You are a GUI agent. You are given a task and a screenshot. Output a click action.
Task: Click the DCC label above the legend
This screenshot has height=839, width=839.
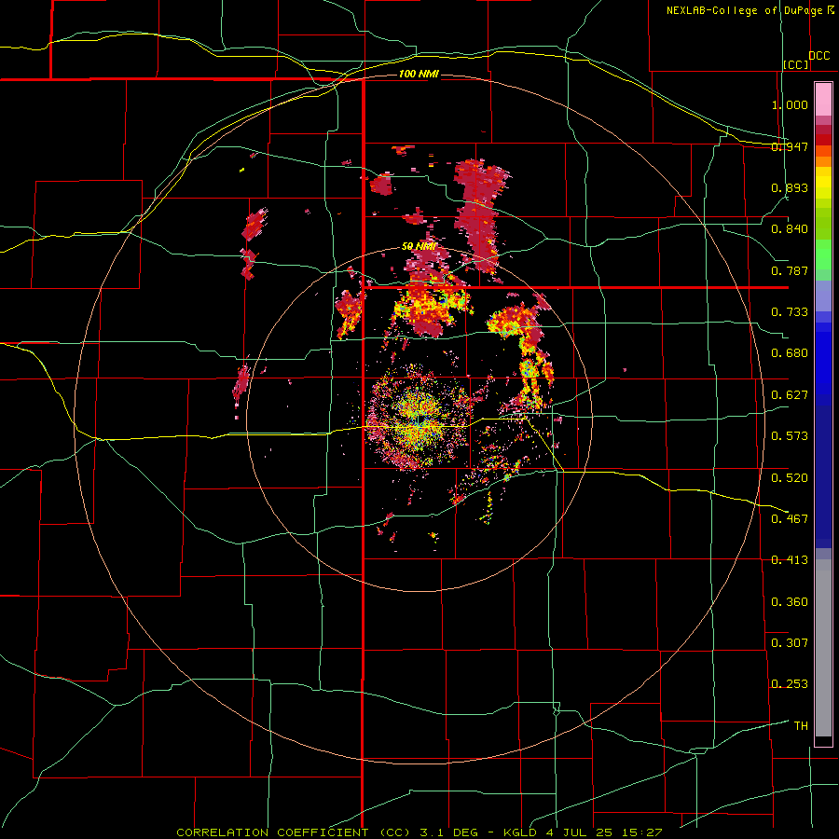point(819,56)
